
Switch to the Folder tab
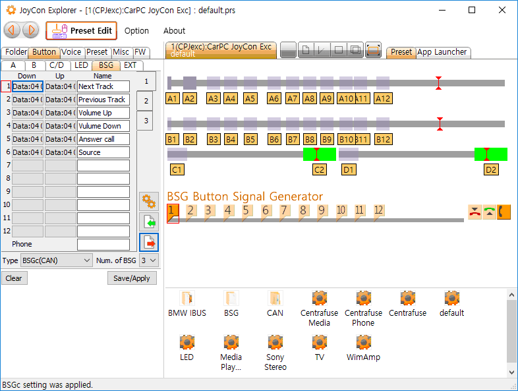[16, 52]
